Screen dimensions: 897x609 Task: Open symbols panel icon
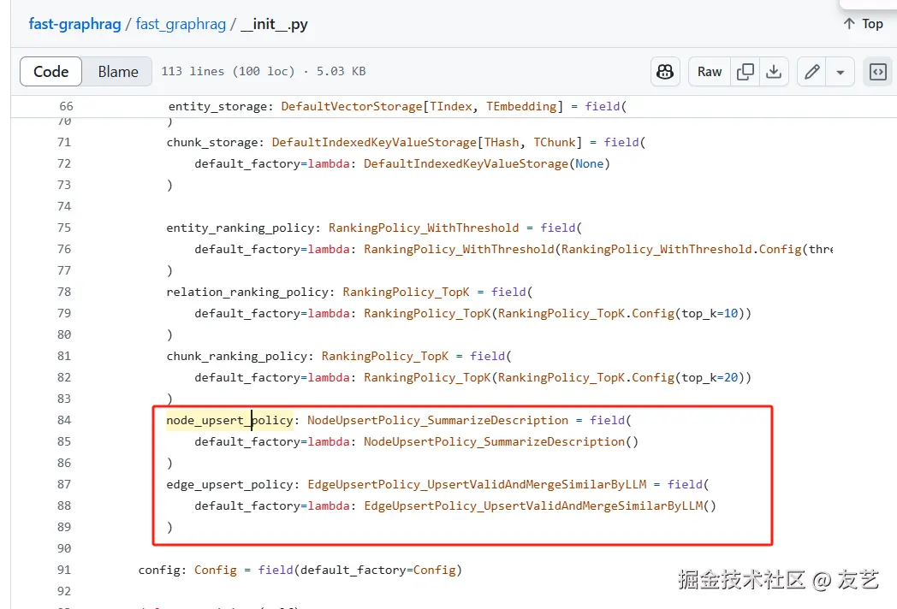pos(878,72)
